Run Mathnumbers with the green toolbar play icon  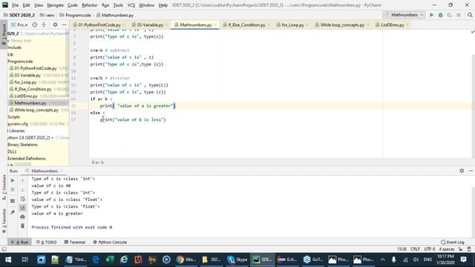431,15
